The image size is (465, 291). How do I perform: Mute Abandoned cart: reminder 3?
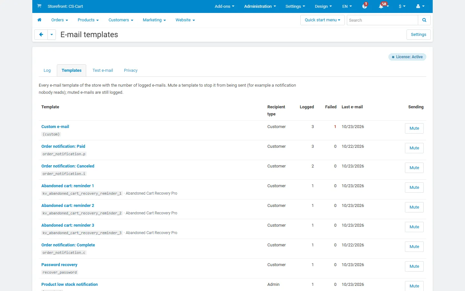[x=414, y=227]
